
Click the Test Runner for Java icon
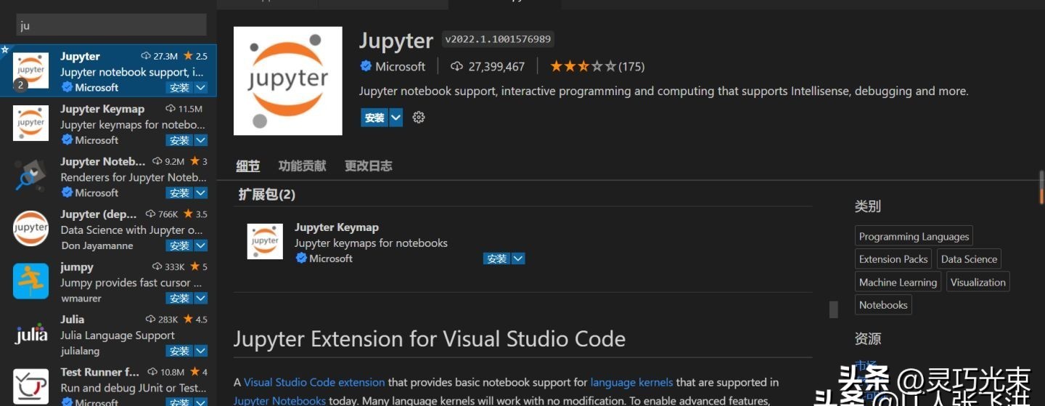tap(30, 386)
